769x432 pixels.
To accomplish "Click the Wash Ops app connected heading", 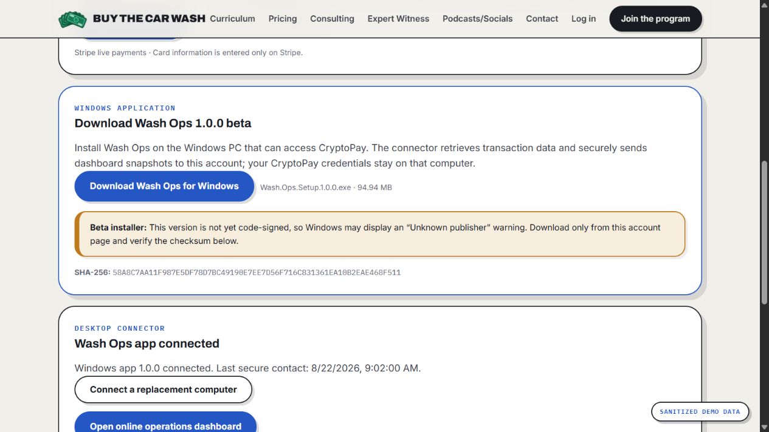I will point(147,343).
